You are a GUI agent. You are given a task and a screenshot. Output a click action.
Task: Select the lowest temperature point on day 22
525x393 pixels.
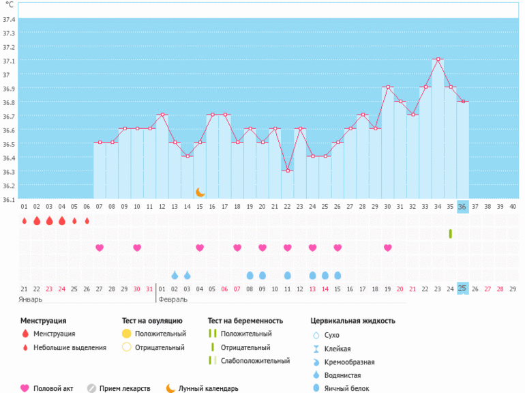coord(287,171)
